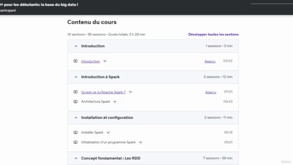Click the 03:02 duration of Introduction
The image size is (293, 165).
(228, 61)
